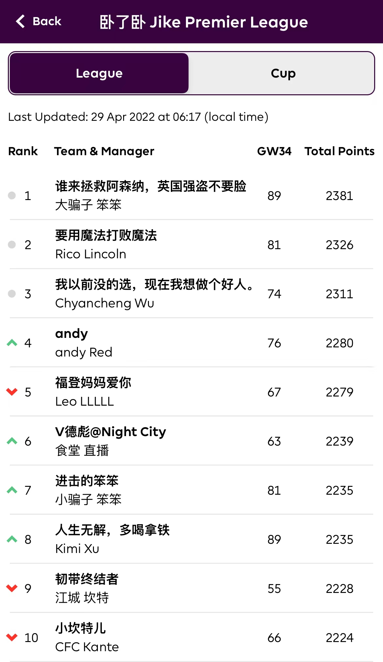Click green up arrow beside rank 6

[x=12, y=441]
